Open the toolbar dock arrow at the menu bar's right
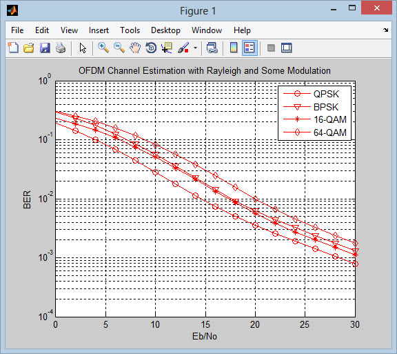The image size is (397, 354). pos(385,30)
